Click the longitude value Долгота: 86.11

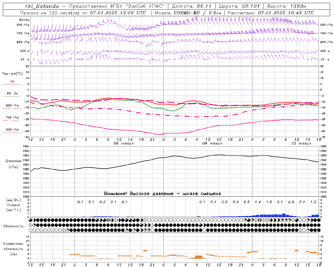[192, 6]
